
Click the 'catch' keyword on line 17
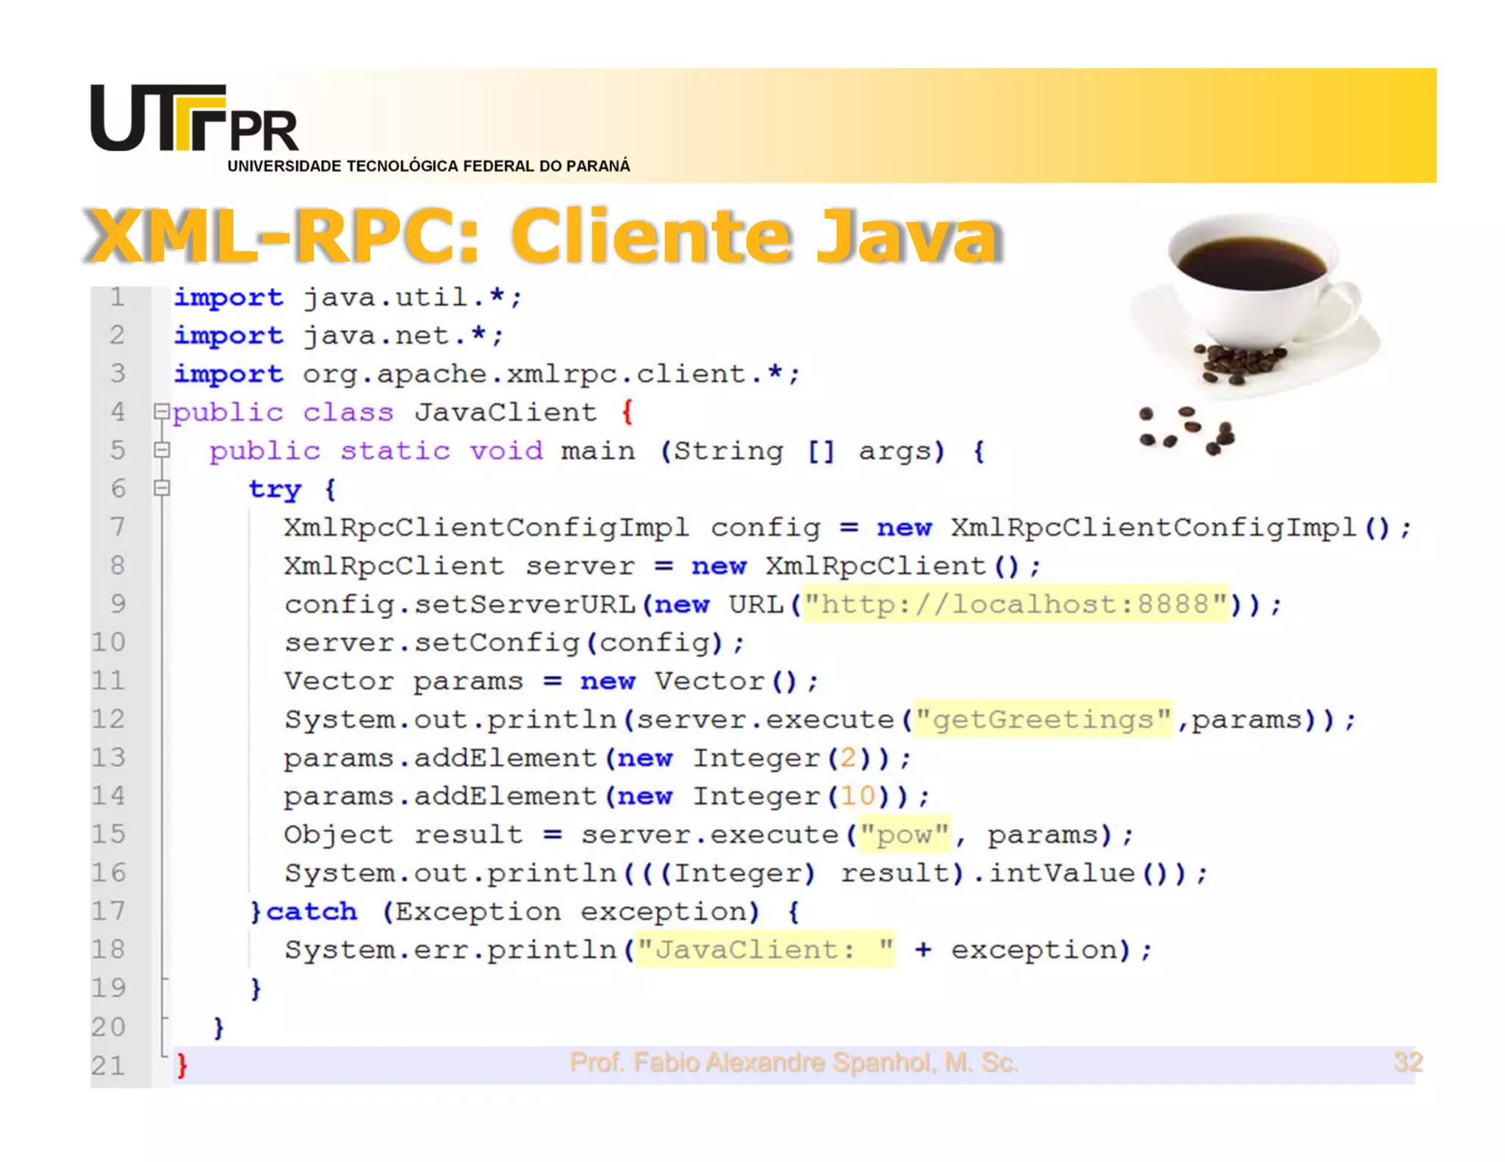(x=312, y=911)
